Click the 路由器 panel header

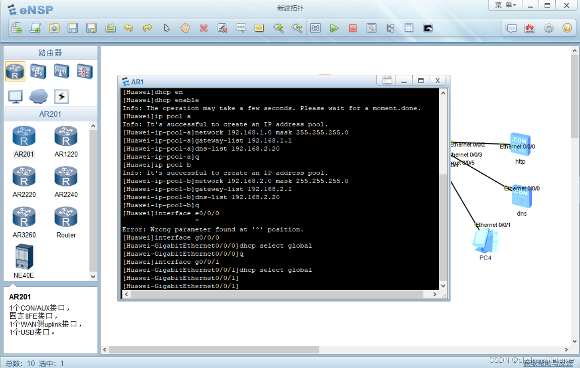(x=51, y=53)
